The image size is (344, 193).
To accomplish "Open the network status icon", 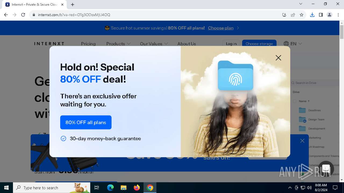I will 303,188.
